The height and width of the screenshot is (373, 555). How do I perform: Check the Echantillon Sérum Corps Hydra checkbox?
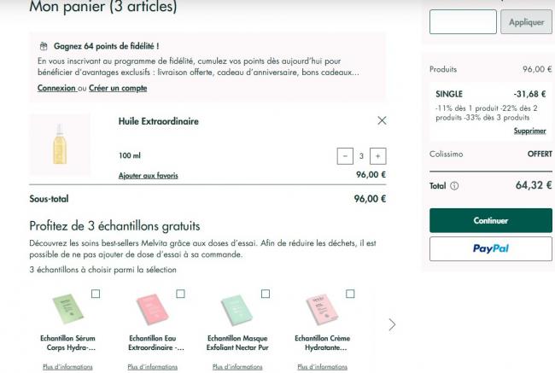pyautogui.click(x=96, y=294)
